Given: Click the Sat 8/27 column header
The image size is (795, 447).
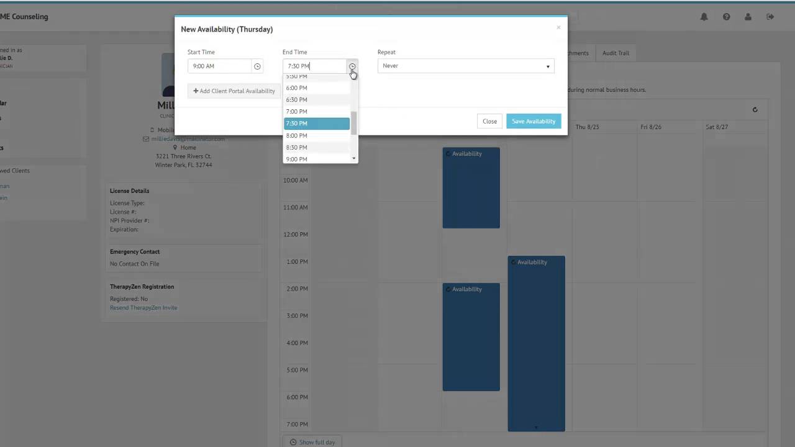Looking at the screenshot, I should coord(717,127).
